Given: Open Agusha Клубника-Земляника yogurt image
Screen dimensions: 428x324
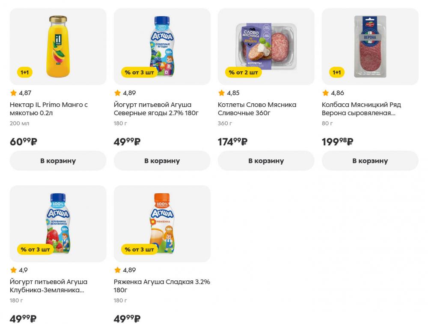Looking at the screenshot, I should point(58,223).
